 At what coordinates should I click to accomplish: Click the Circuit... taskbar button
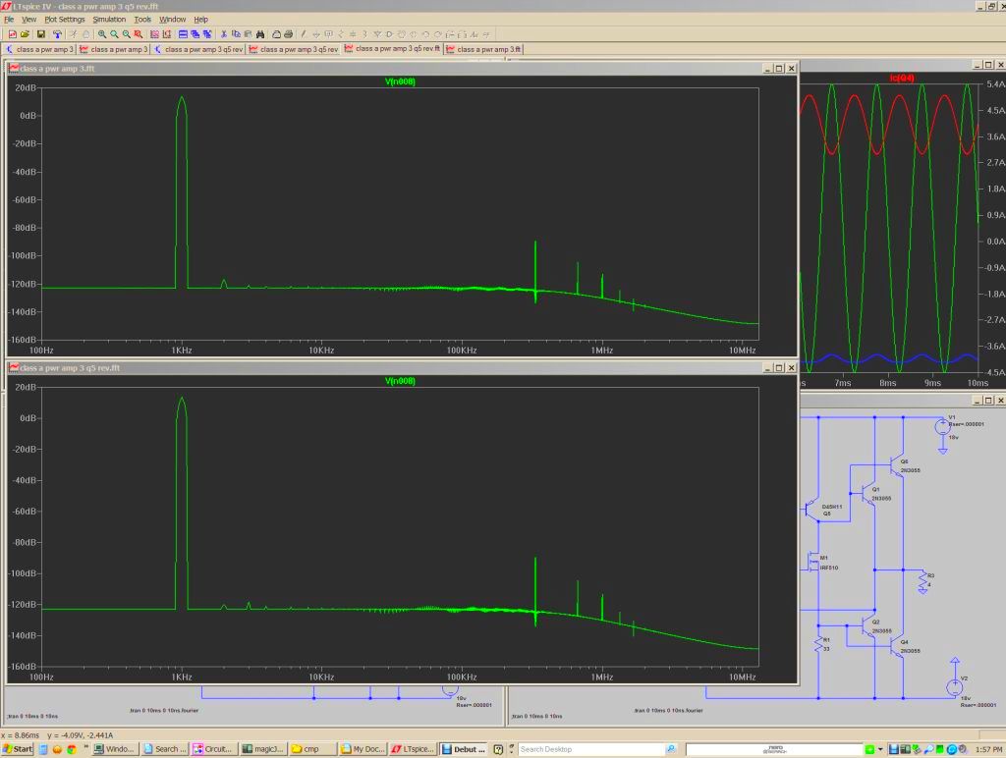click(213, 749)
